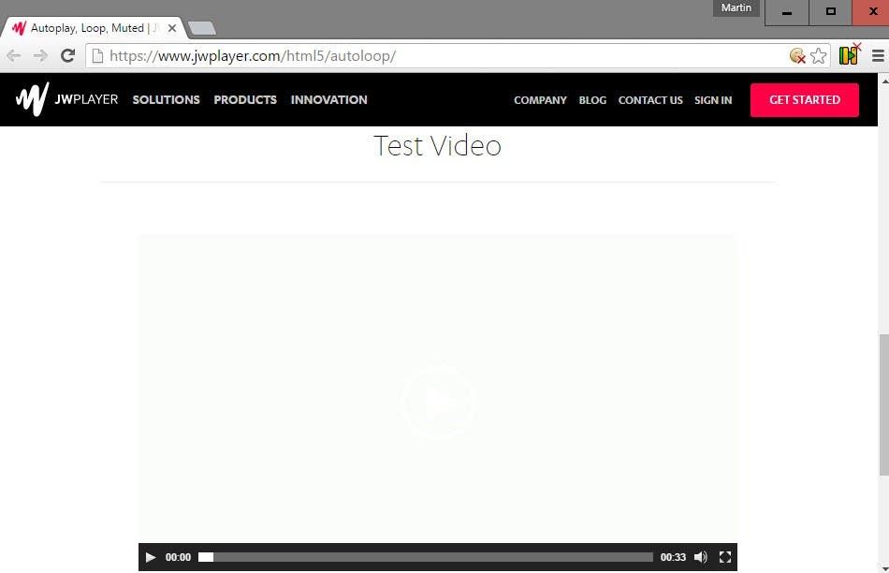Click the 00:00 elapsed time label
The height and width of the screenshot is (573, 889).
(178, 557)
